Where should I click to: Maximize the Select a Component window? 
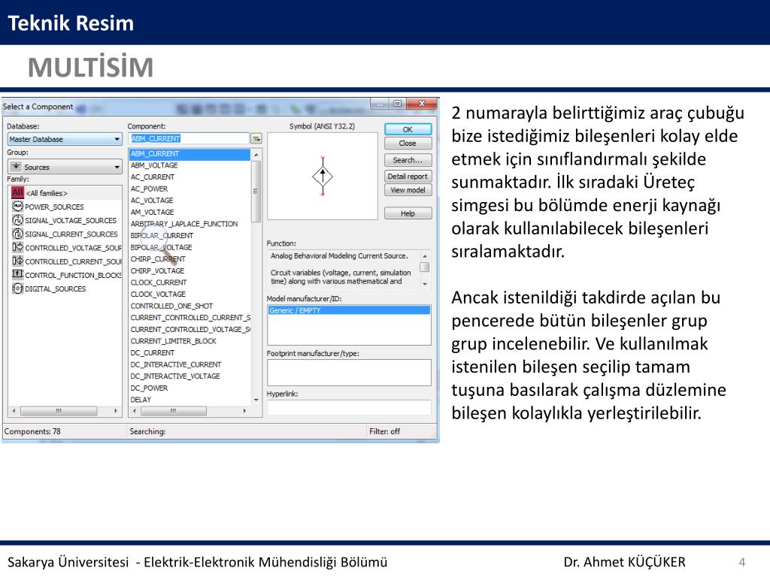click(397, 104)
